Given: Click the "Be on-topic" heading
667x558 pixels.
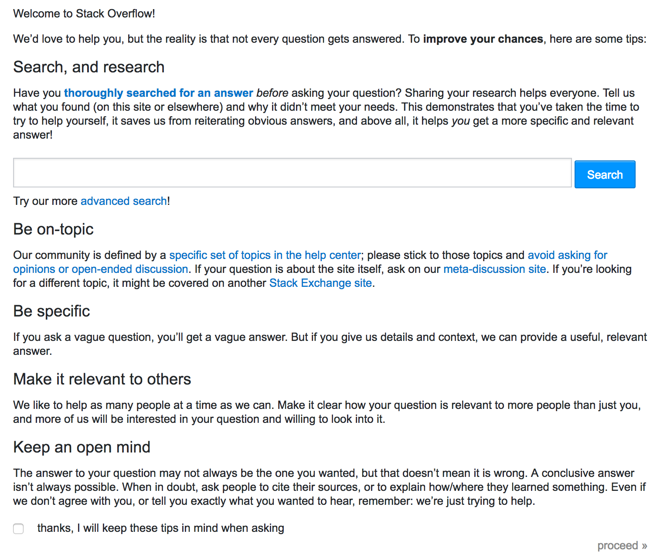Looking at the screenshot, I should [x=54, y=229].
